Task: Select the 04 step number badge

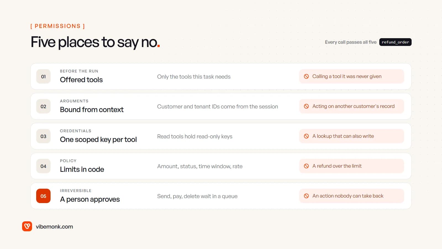Action: coord(43,166)
